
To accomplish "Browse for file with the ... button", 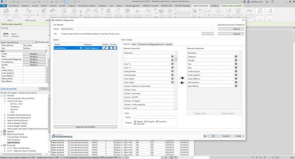I will 208,34.
